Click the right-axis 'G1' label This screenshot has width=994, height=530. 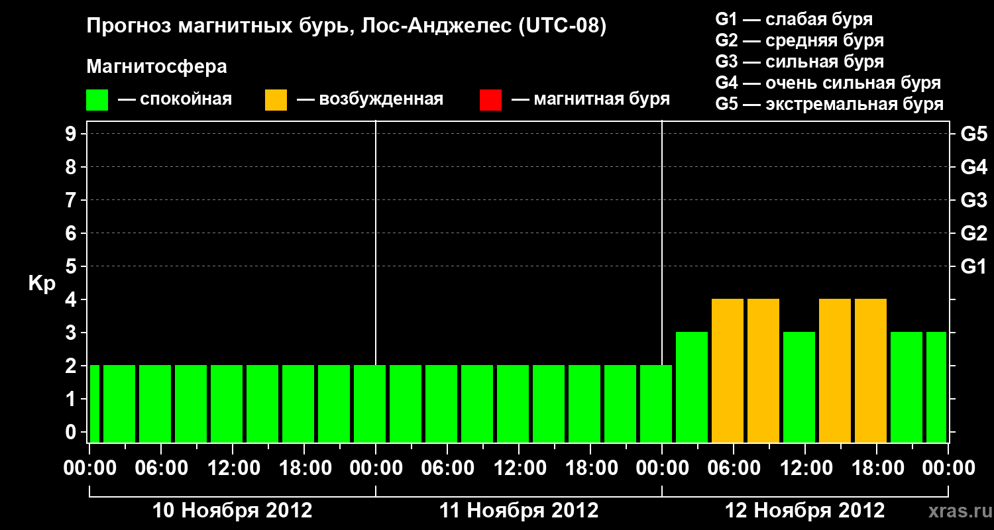973,266
